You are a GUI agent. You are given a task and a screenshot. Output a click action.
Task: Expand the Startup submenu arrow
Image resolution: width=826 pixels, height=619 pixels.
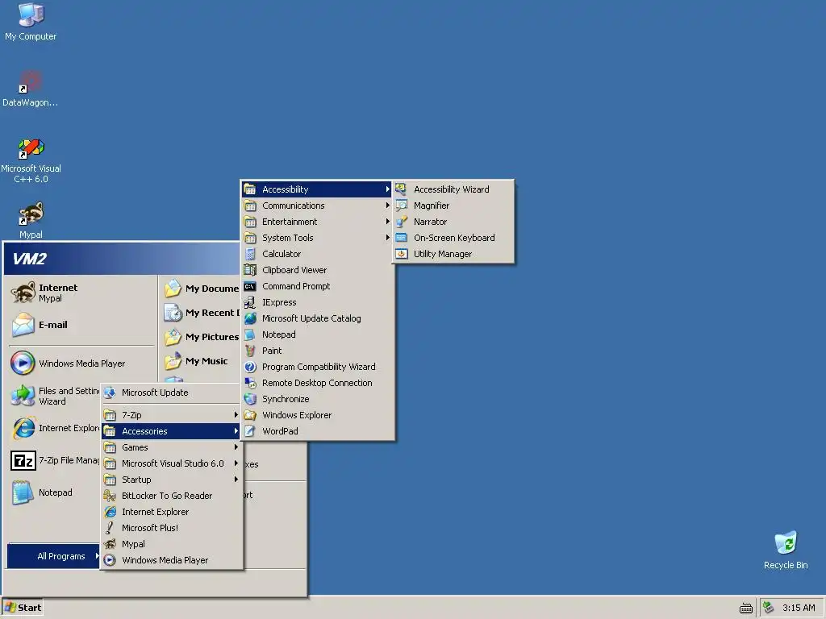click(236, 479)
